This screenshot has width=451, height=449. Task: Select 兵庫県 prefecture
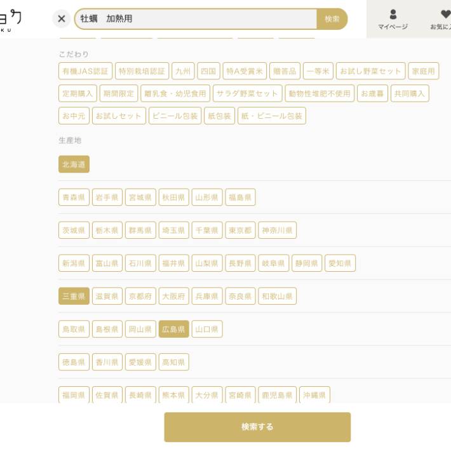tap(207, 296)
